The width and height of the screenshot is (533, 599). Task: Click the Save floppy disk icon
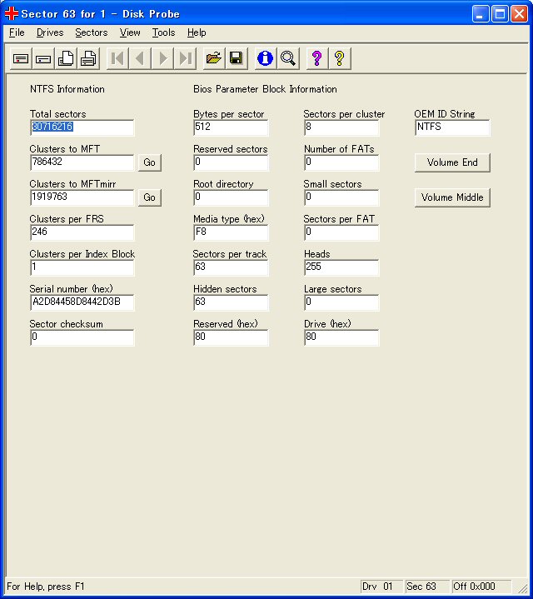[x=237, y=59]
